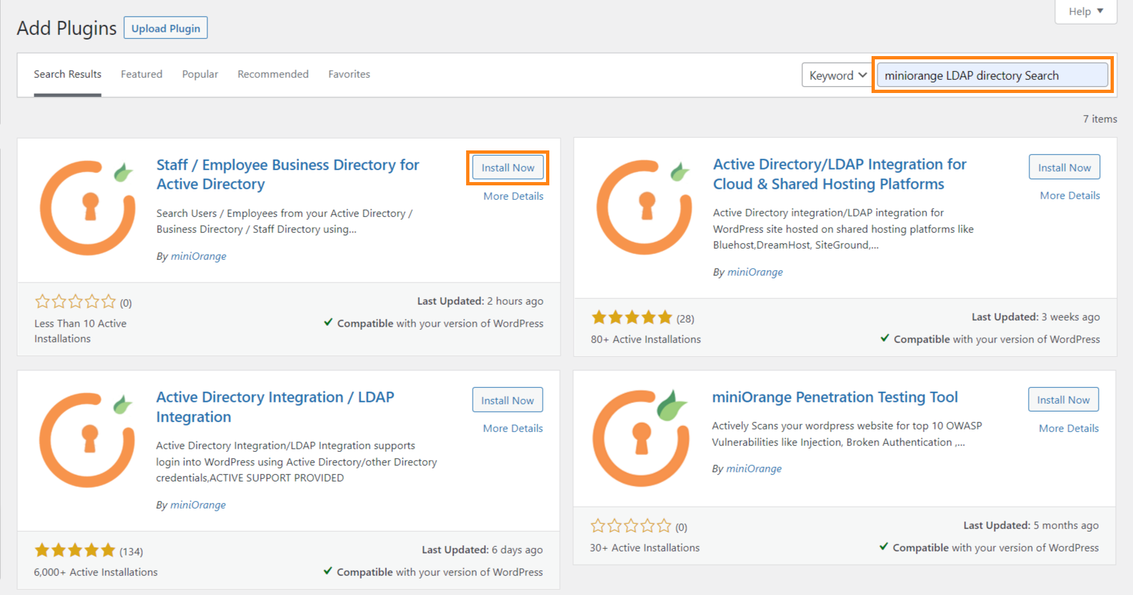Click the '7 items' results count text
1133x595 pixels.
click(x=1099, y=119)
